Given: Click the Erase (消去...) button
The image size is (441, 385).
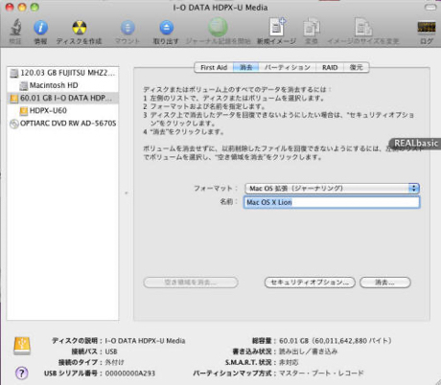Looking at the screenshot, I should click(385, 283).
